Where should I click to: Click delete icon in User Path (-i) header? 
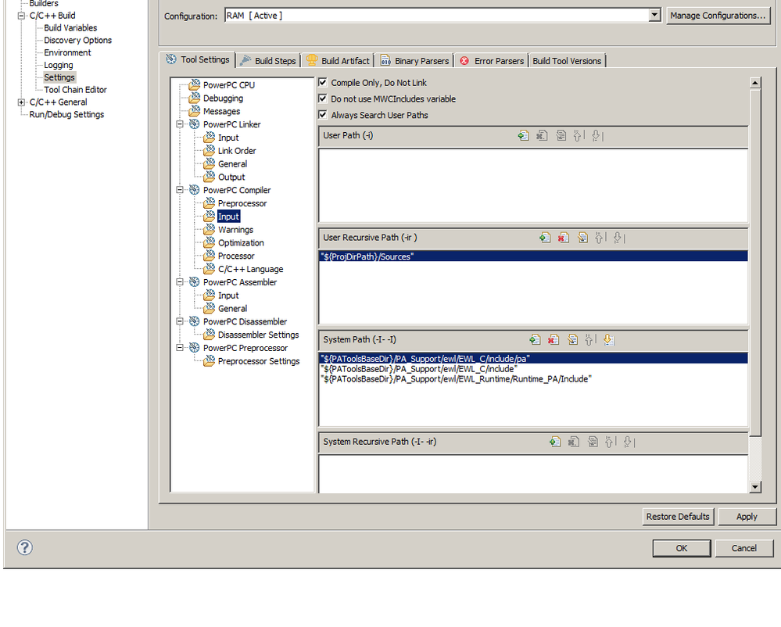542,135
